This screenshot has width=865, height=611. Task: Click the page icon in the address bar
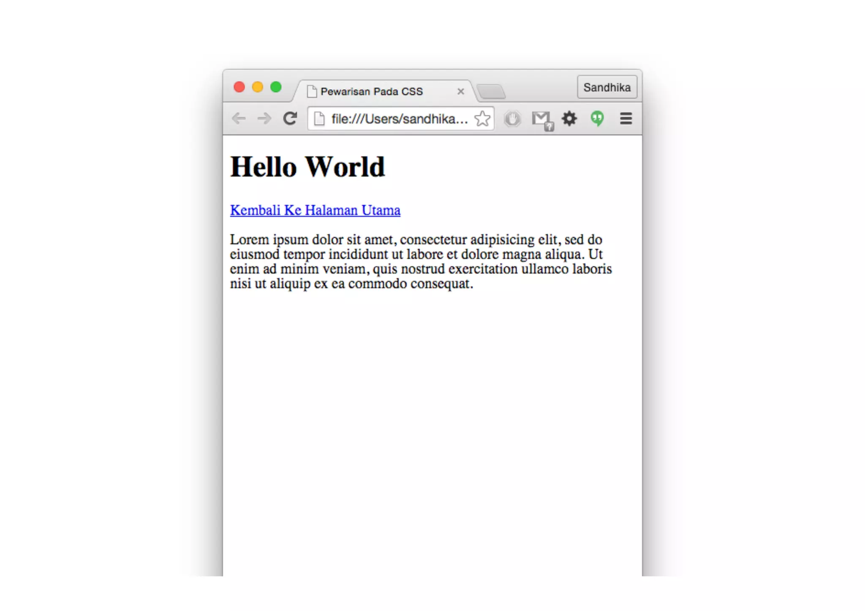(320, 119)
